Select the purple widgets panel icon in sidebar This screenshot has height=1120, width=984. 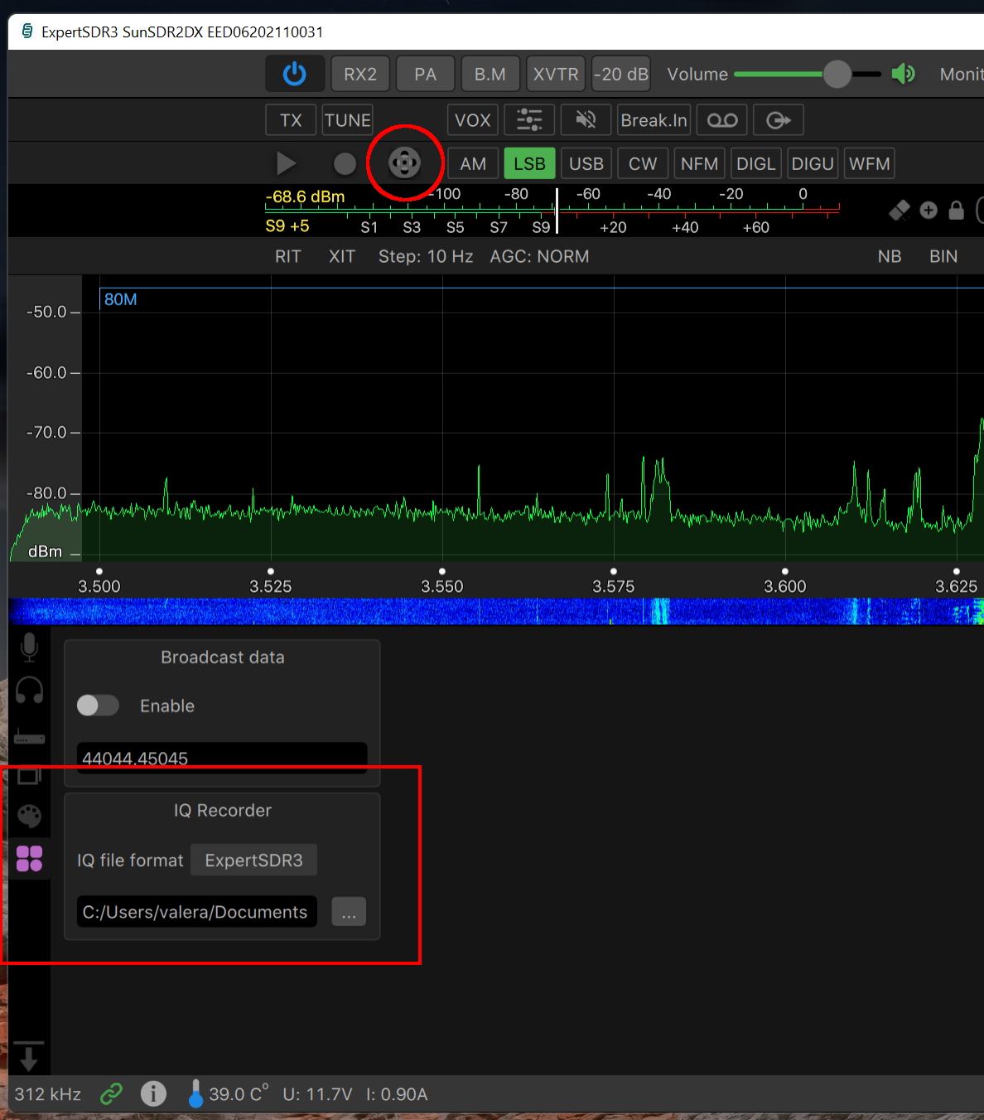pos(29,859)
